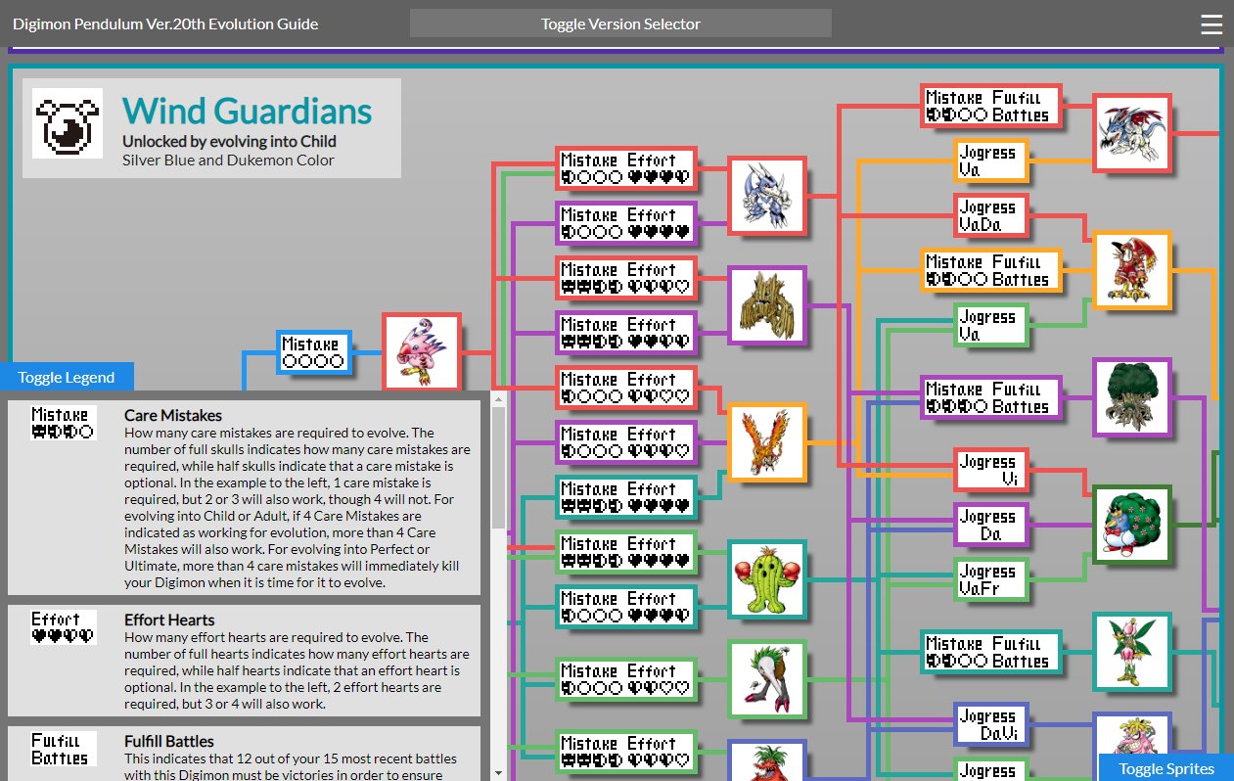1234x781 pixels.
Task: Select the green Jogress Va box
Action: (x=990, y=326)
